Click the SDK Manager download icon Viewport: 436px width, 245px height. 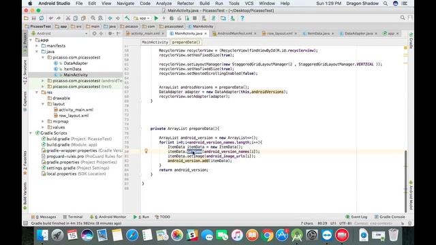[232, 18]
